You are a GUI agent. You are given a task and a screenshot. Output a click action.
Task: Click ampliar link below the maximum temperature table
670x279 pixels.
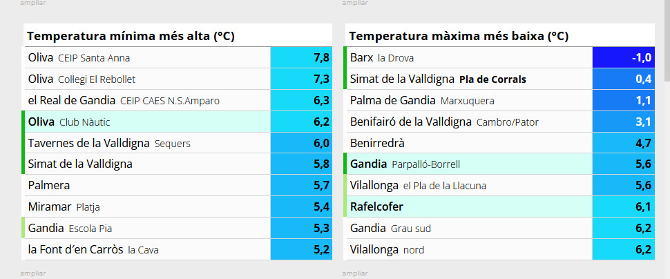pos(355,273)
